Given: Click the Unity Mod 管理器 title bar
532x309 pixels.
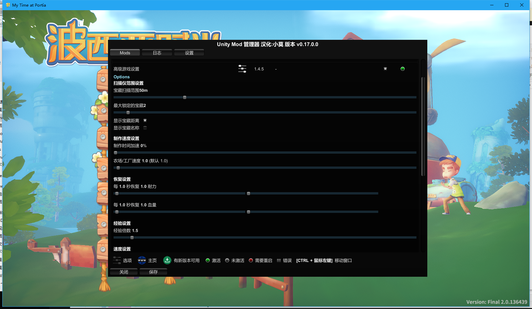Looking at the screenshot, I should (268, 44).
